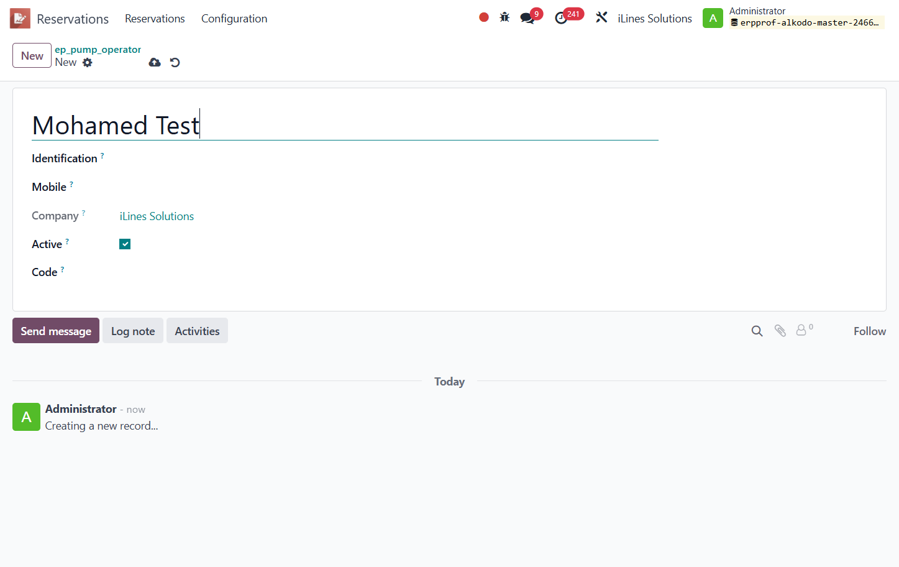Image resolution: width=899 pixels, height=567 pixels.
Task: Uncheck the Active checkbox
Action: click(125, 244)
